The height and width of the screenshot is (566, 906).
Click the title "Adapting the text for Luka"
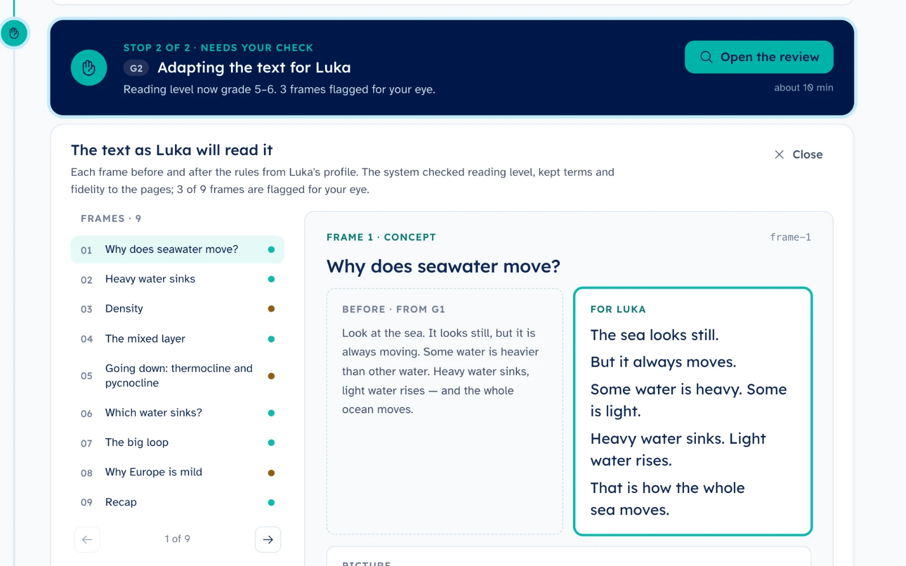pyautogui.click(x=254, y=68)
